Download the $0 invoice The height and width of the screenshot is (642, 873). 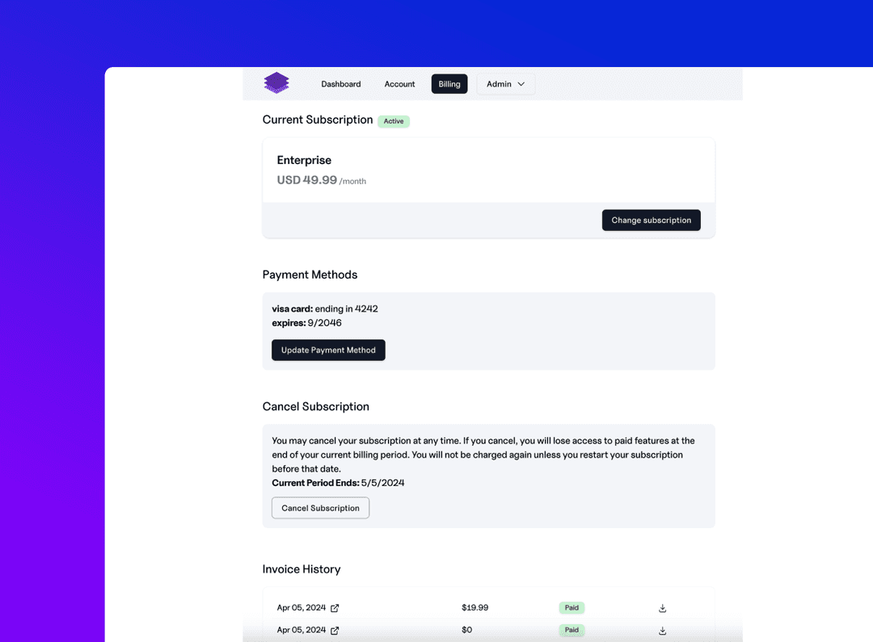tap(663, 631)
